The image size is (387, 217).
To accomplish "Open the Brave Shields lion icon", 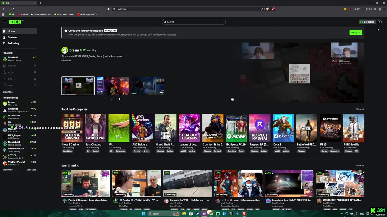I will pos(268,9).
